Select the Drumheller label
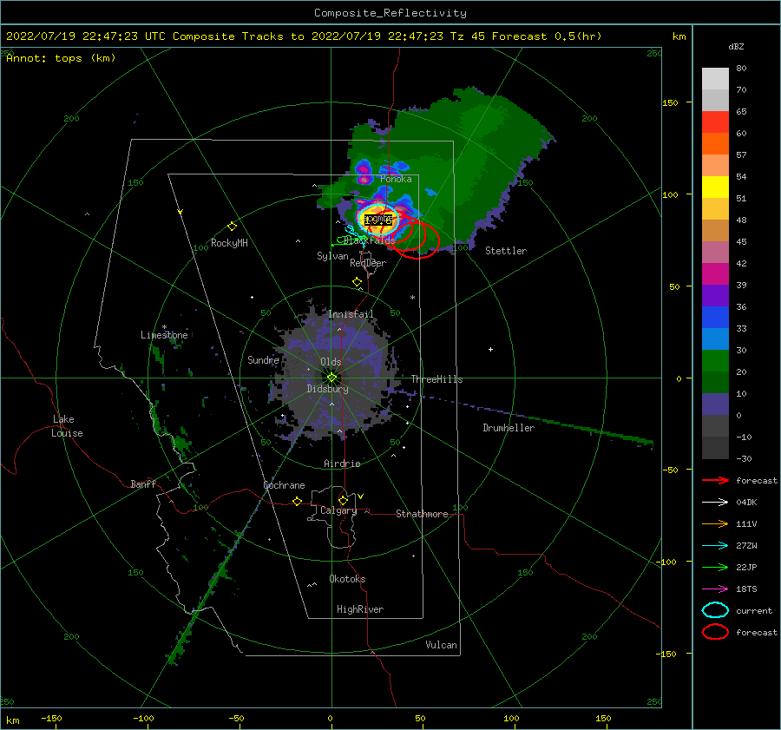This screenshot has height=730, width=781. coord(509,428)
